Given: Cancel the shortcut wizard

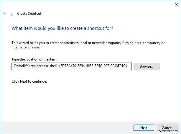Looking at the screenshot, I should (x=167, y=128).
